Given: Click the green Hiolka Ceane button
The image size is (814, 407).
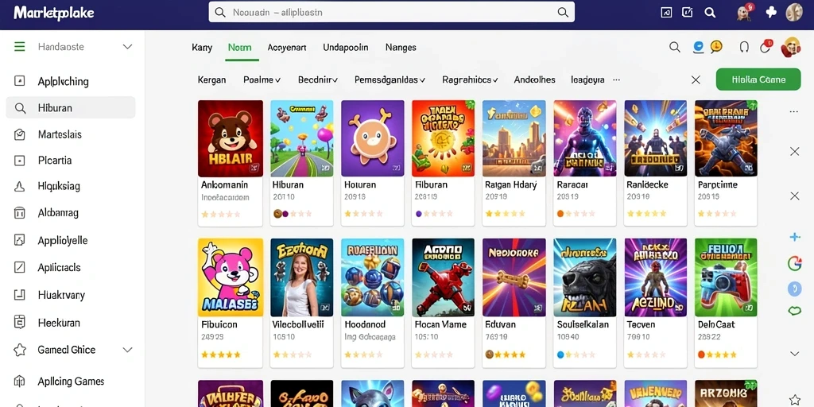Looking at the screenshot, I should (758, 79).
